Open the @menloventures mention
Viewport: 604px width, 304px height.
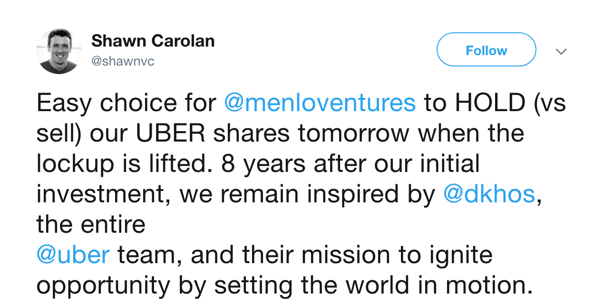[320, 103]
